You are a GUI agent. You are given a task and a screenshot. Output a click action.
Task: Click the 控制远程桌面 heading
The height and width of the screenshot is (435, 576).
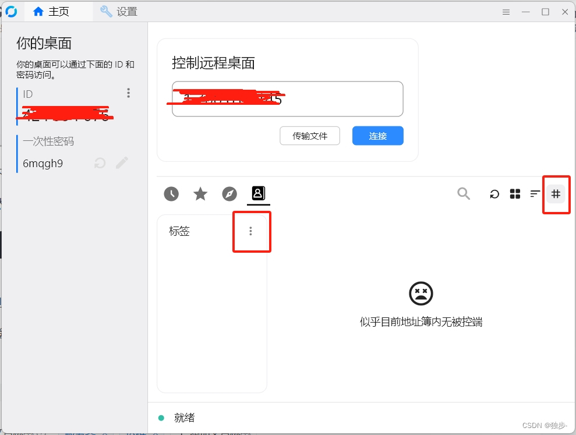click(x=213, y=63)
